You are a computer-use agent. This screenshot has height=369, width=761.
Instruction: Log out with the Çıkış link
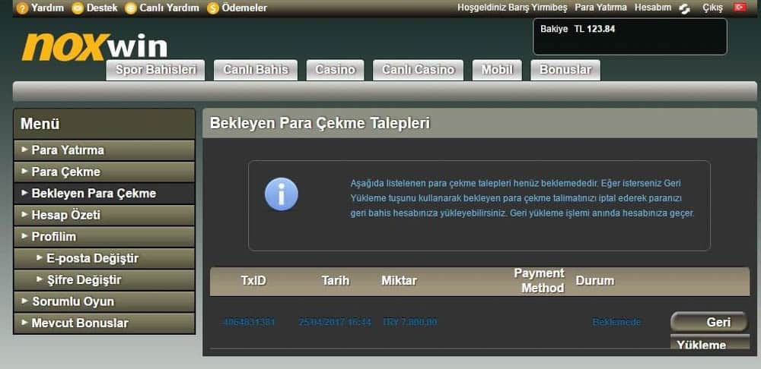click(712, 8)
